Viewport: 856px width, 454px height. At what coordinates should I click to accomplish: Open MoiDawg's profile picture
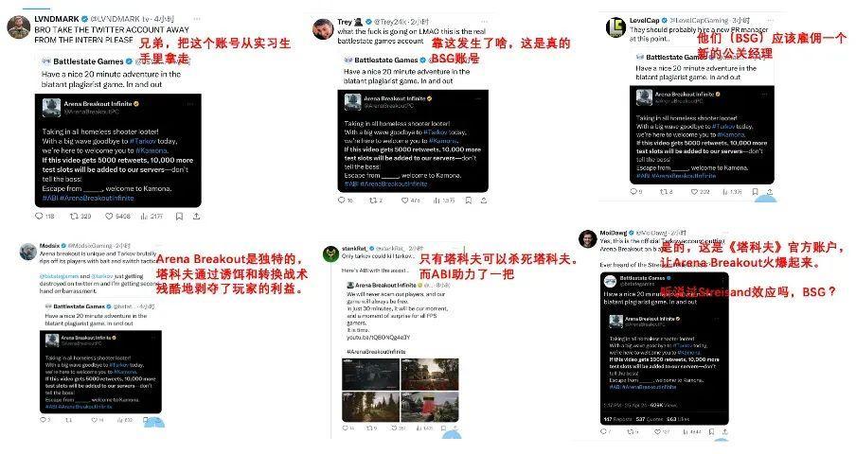(x=587, y=239)
